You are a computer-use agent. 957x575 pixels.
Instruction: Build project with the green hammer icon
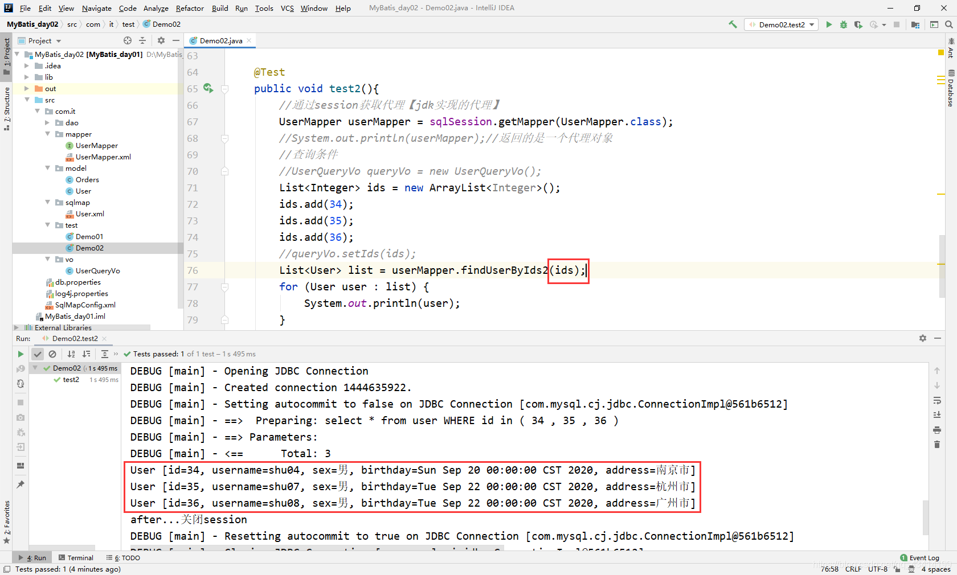pyautogui.click(x=733, y=24)
